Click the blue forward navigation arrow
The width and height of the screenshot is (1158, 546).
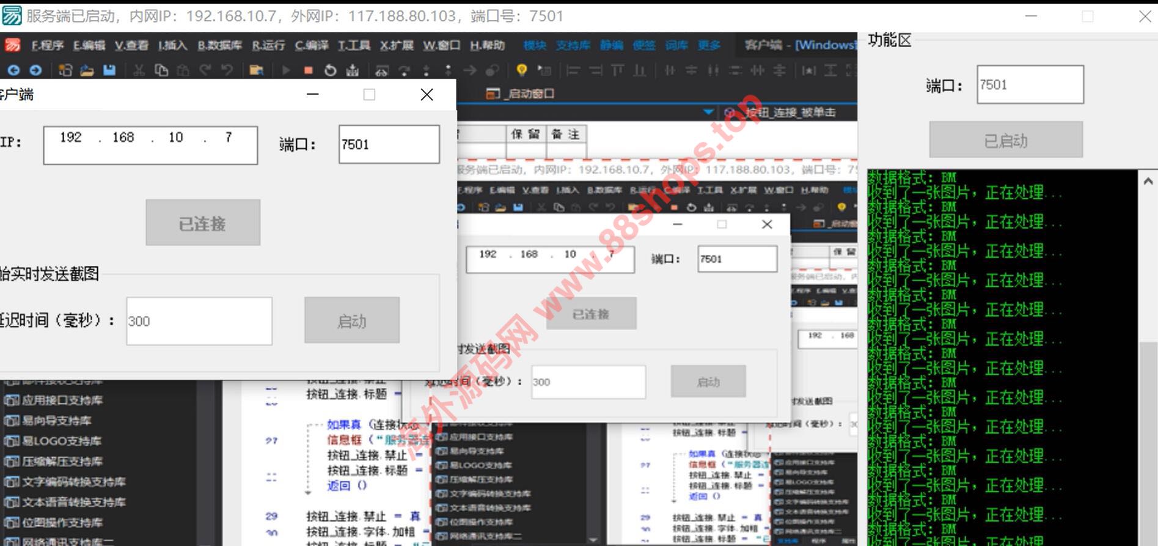pyautogui.click(x=35, y=70)
